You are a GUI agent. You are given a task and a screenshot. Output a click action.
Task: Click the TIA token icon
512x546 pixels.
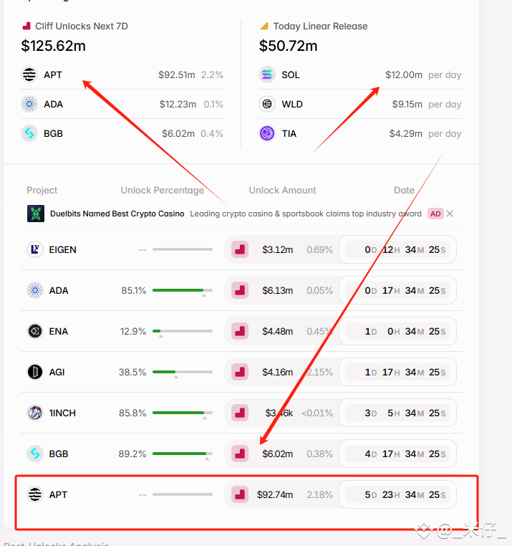267,133
